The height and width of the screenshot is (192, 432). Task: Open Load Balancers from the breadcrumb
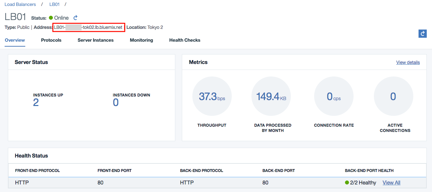(20, 4)
